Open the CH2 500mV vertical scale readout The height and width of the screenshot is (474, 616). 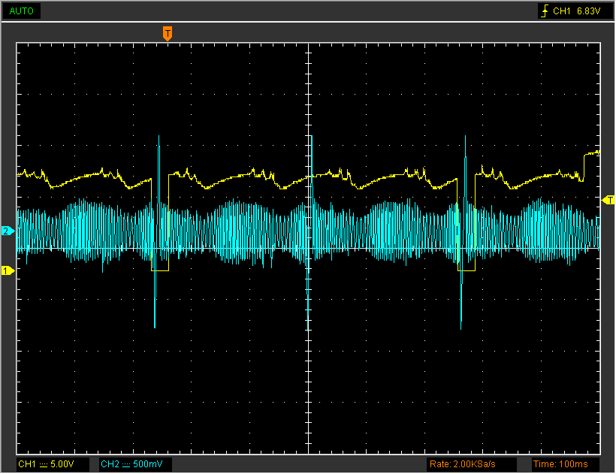tap(135, 464)
